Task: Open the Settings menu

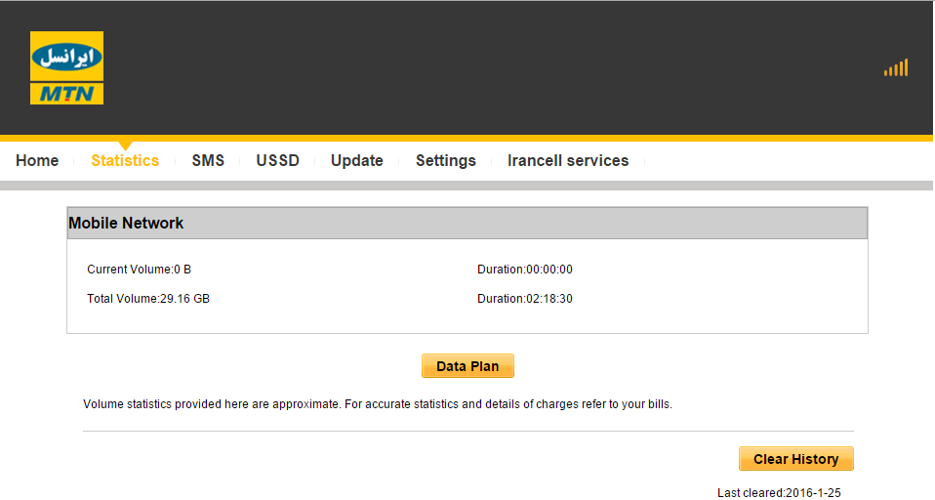Action: pos(446,160)
